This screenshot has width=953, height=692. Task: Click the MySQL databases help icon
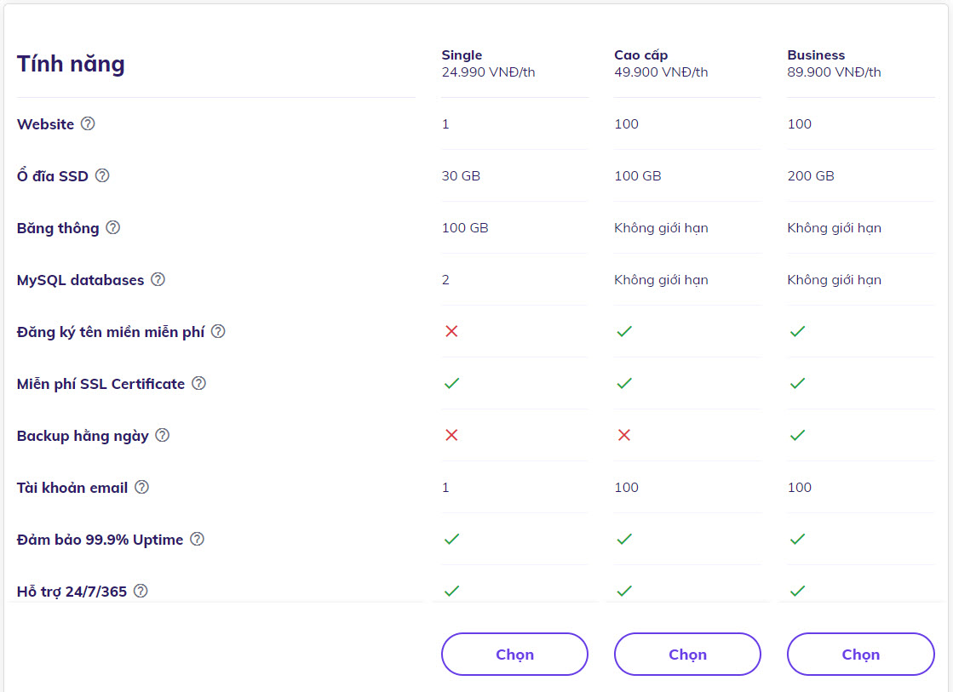tap(158, 280)
